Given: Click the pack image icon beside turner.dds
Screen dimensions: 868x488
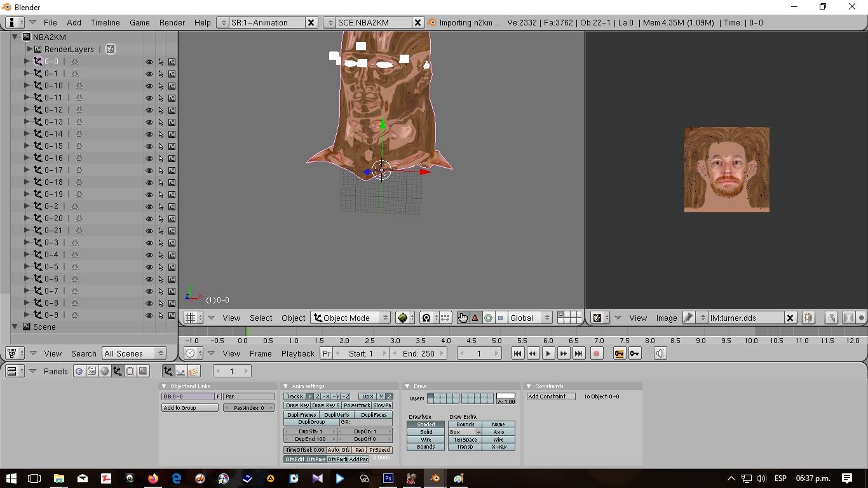Looking at the screenshot, I should coord(808,318).
